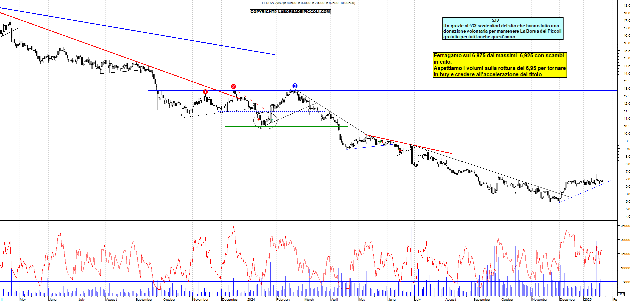Click the 15.5 price axis label

point(627,51)
